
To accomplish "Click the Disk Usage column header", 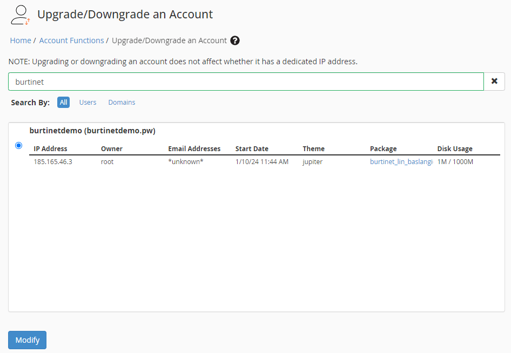I will [x=455, y=149].
